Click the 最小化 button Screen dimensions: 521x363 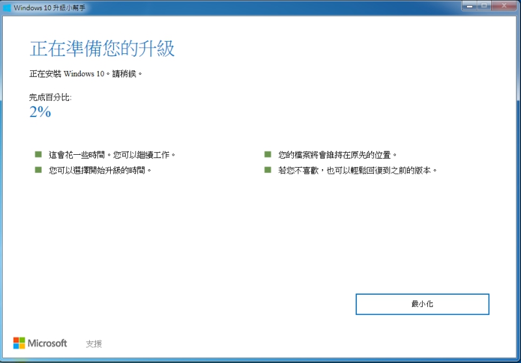[422, 304]
